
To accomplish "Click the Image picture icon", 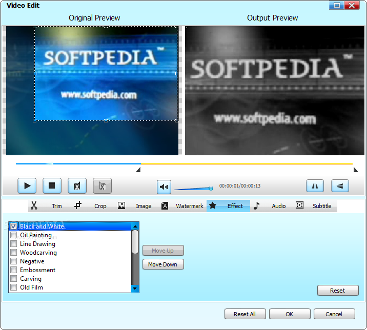I will tap(121, 205).
